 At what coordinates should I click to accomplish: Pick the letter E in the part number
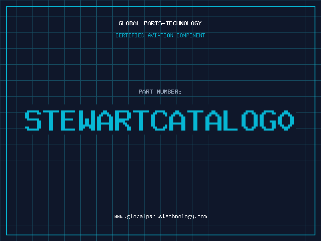point(71,120)
